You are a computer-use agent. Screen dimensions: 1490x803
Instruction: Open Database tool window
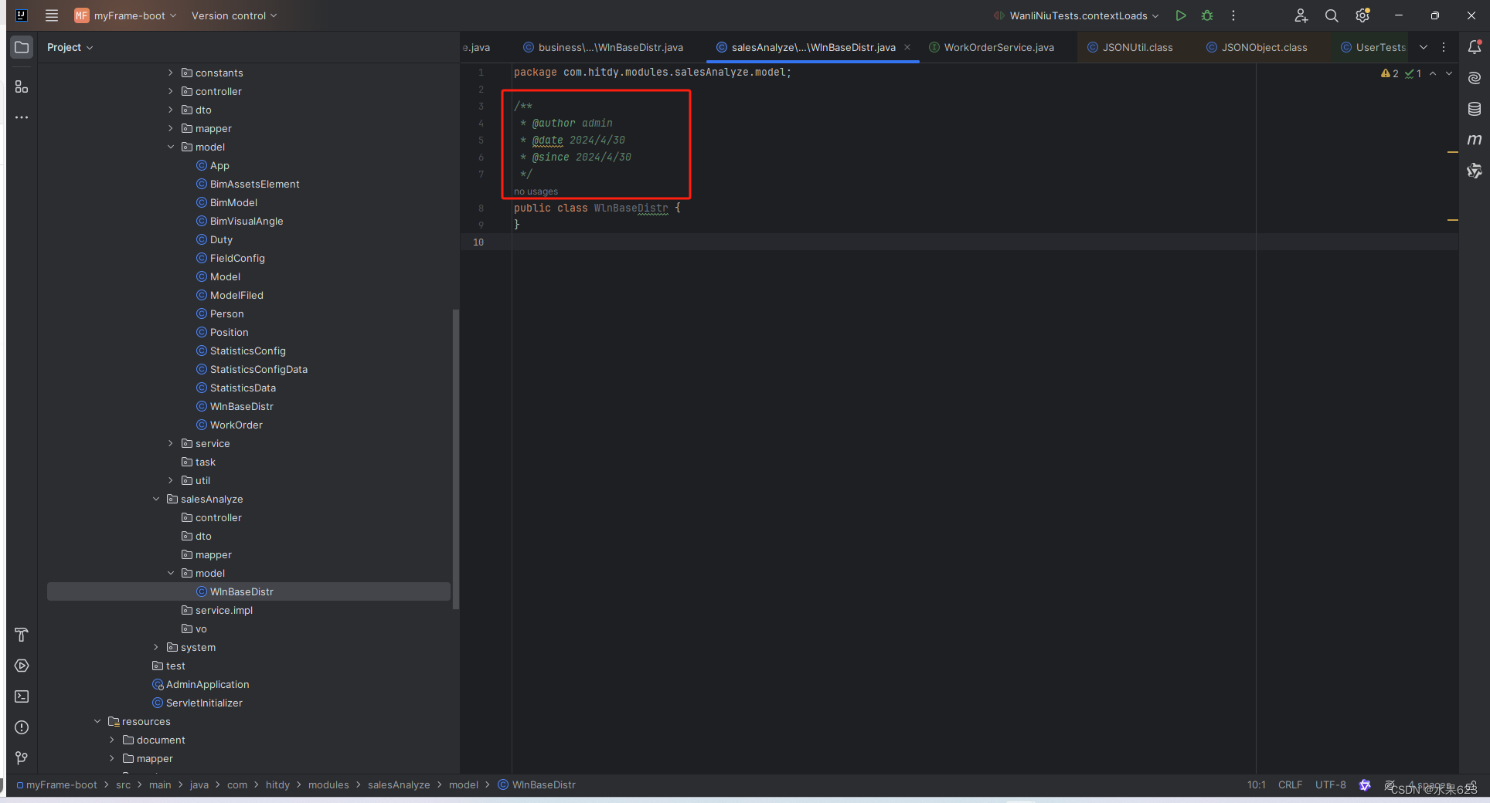click(x=1475, y=109)
